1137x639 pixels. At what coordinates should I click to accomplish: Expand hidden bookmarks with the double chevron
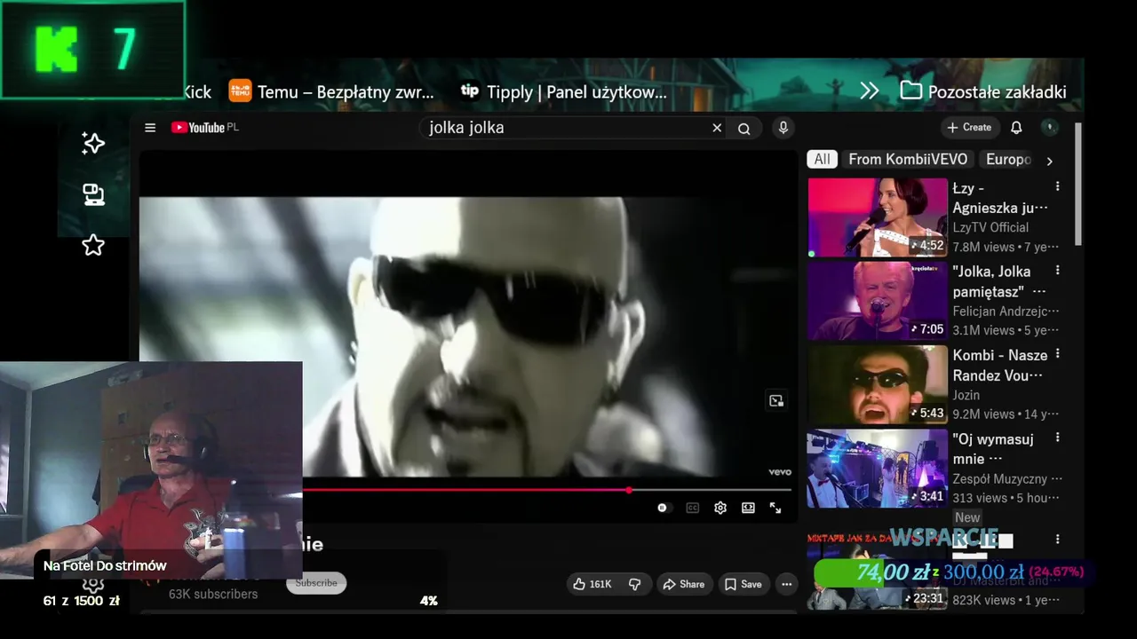point(870,91)
